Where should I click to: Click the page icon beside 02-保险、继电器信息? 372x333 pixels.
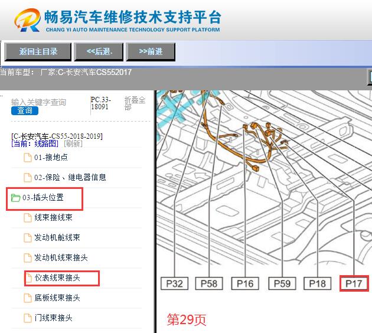(28, 177)
